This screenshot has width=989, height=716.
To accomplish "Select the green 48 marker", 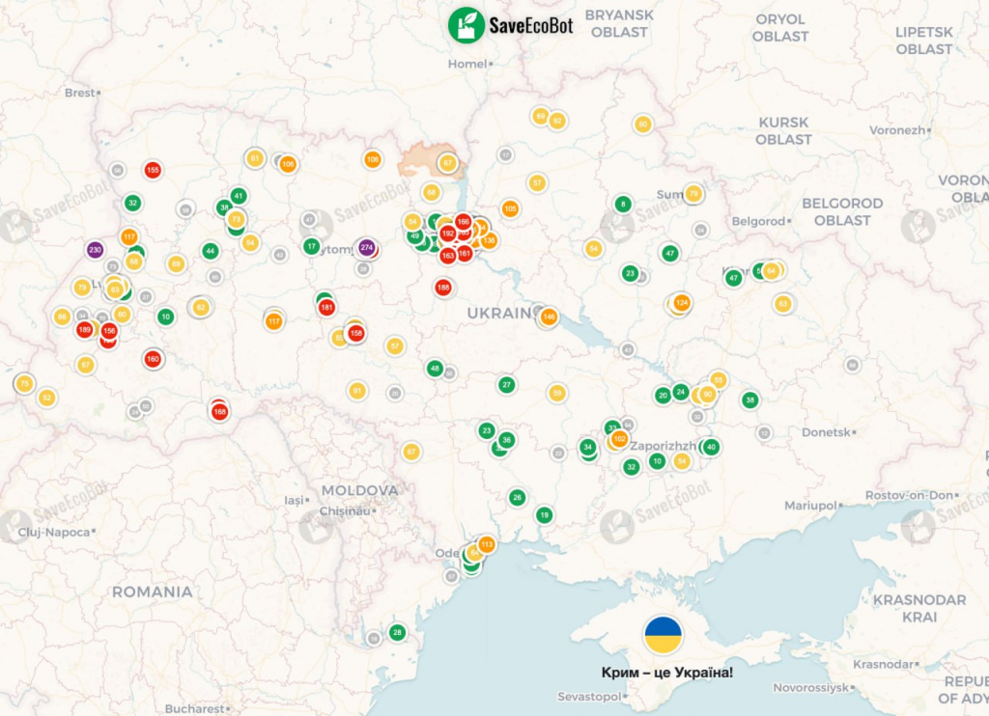I will point(435,368).
